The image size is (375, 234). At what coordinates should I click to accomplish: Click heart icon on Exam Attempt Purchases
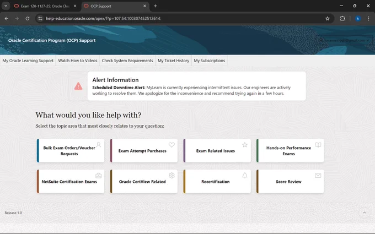[x=172, y=145]
